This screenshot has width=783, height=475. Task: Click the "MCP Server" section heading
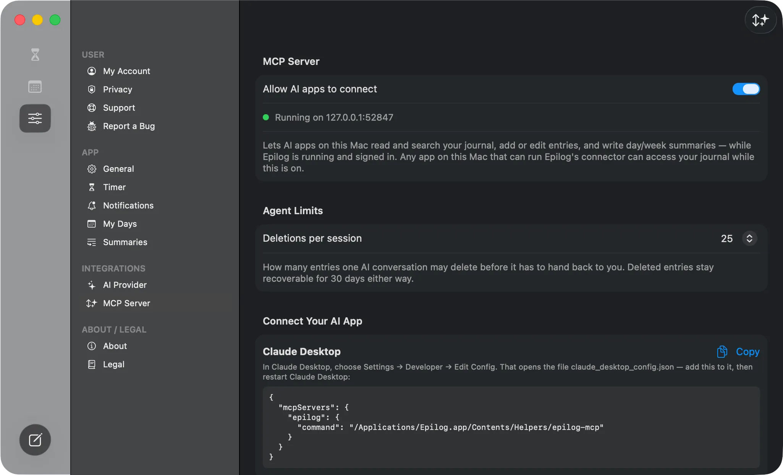291,61
